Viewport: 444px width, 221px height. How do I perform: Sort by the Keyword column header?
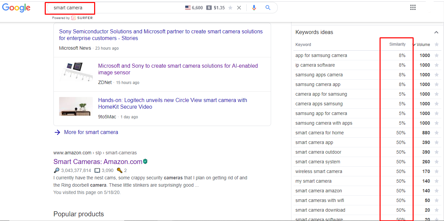point(303,45)
